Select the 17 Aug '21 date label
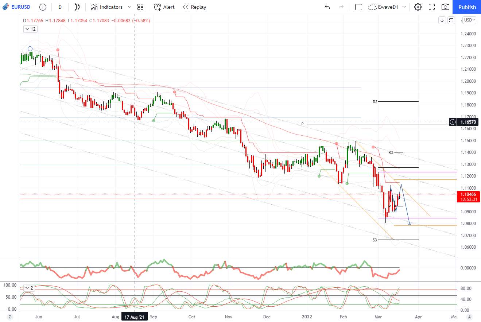Viewport: 481px width, 322px height. pyautogui.click(x=135, y=317)
